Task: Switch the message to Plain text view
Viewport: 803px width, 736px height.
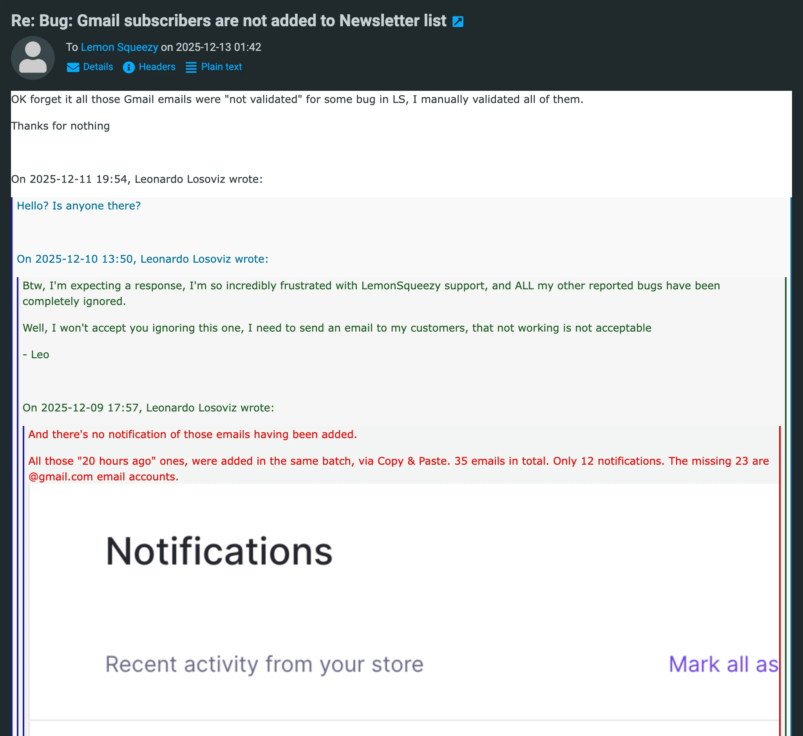Action: click(x=221, y=67)
